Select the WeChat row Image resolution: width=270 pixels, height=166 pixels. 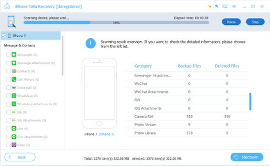(187, 84)
